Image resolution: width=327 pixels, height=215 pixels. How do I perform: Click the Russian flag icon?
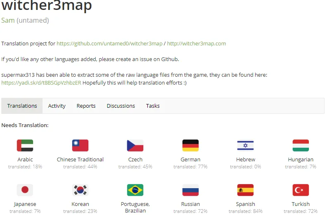coord(190,190)
